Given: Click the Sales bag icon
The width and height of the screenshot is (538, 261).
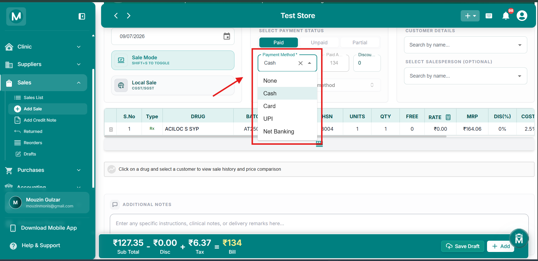Looking at the screenshot, I should pyautogui.click(x=9, y=83).
